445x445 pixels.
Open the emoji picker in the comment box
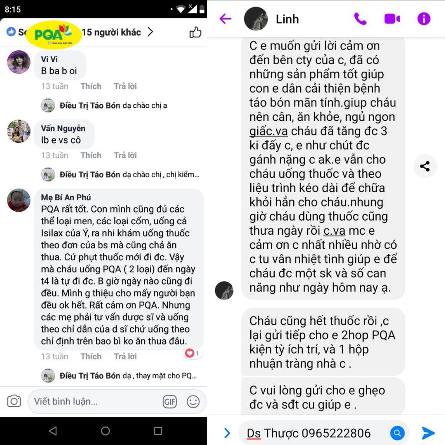coord(193,402)
